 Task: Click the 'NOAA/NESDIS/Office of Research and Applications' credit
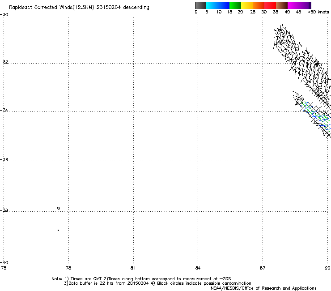(x=263, y=288)
